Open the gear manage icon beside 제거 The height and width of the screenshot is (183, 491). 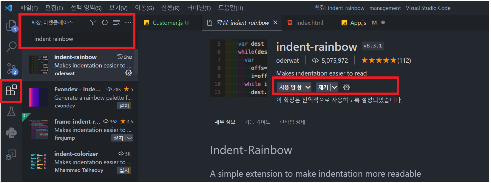pos(346,87)
